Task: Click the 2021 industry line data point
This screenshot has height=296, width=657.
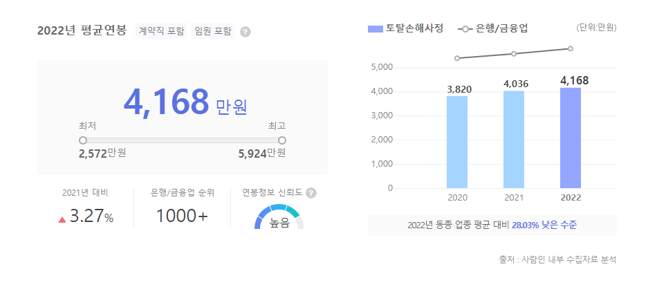Action: coord(514,54)
